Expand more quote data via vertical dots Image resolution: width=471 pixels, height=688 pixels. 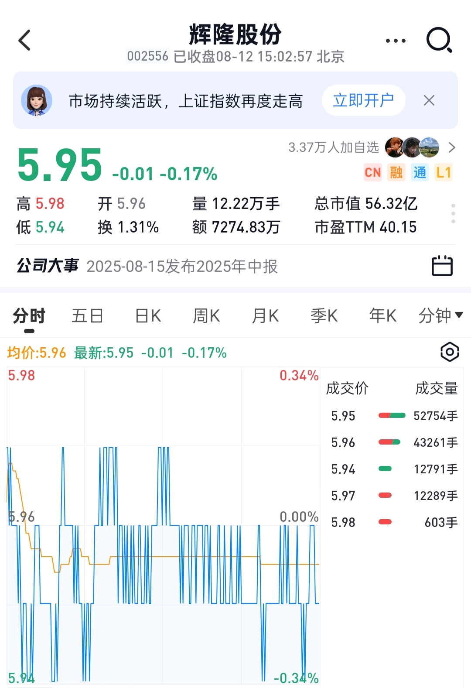(x=454, y=214)
